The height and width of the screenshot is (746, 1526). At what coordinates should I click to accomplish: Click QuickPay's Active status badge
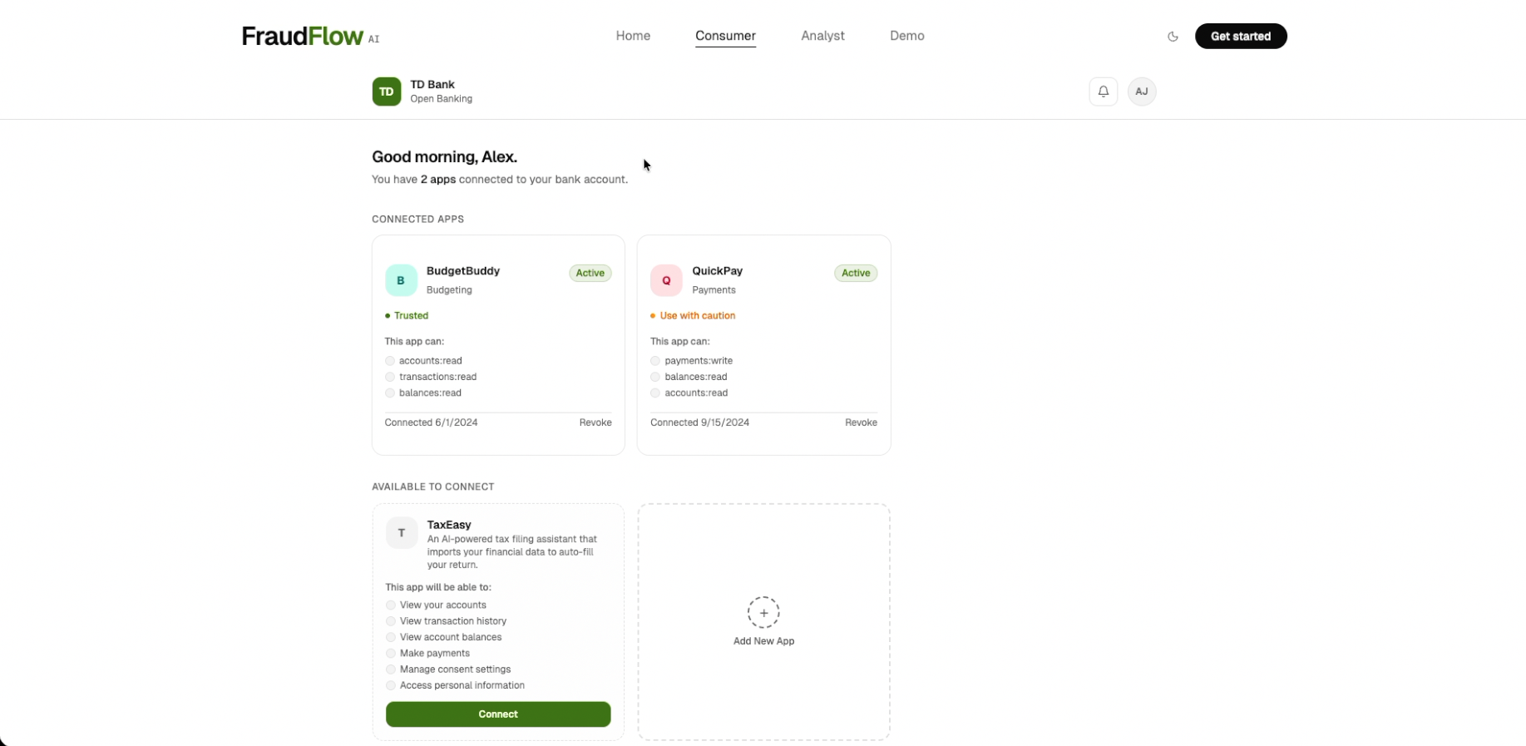[856, 273]
